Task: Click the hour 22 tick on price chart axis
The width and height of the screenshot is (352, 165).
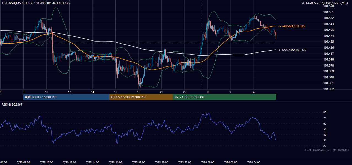Action: click(185, 92)
